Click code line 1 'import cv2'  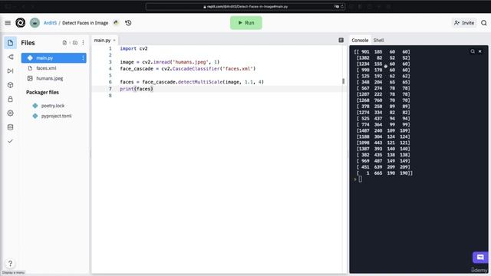click(133, 48)
